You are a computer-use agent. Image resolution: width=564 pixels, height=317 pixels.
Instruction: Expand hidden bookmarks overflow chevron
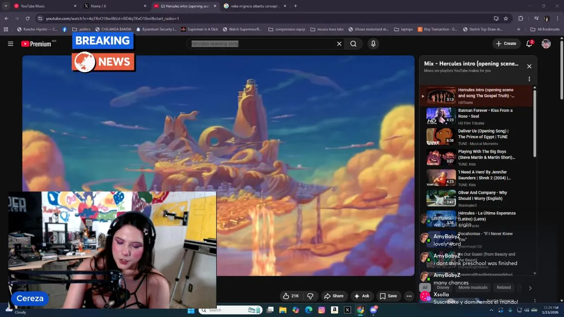coord(519,29)
